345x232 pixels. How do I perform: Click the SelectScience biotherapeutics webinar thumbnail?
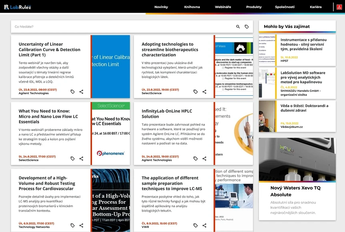point(234,67)
